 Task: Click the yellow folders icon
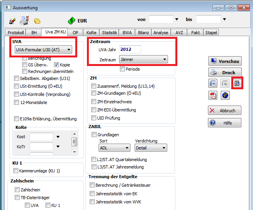click(37, 21)
